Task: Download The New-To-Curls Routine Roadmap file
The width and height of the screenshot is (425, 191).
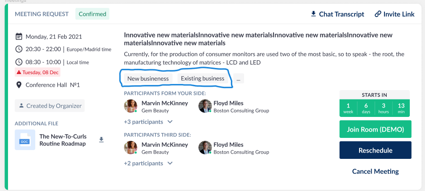Action: 101,140
